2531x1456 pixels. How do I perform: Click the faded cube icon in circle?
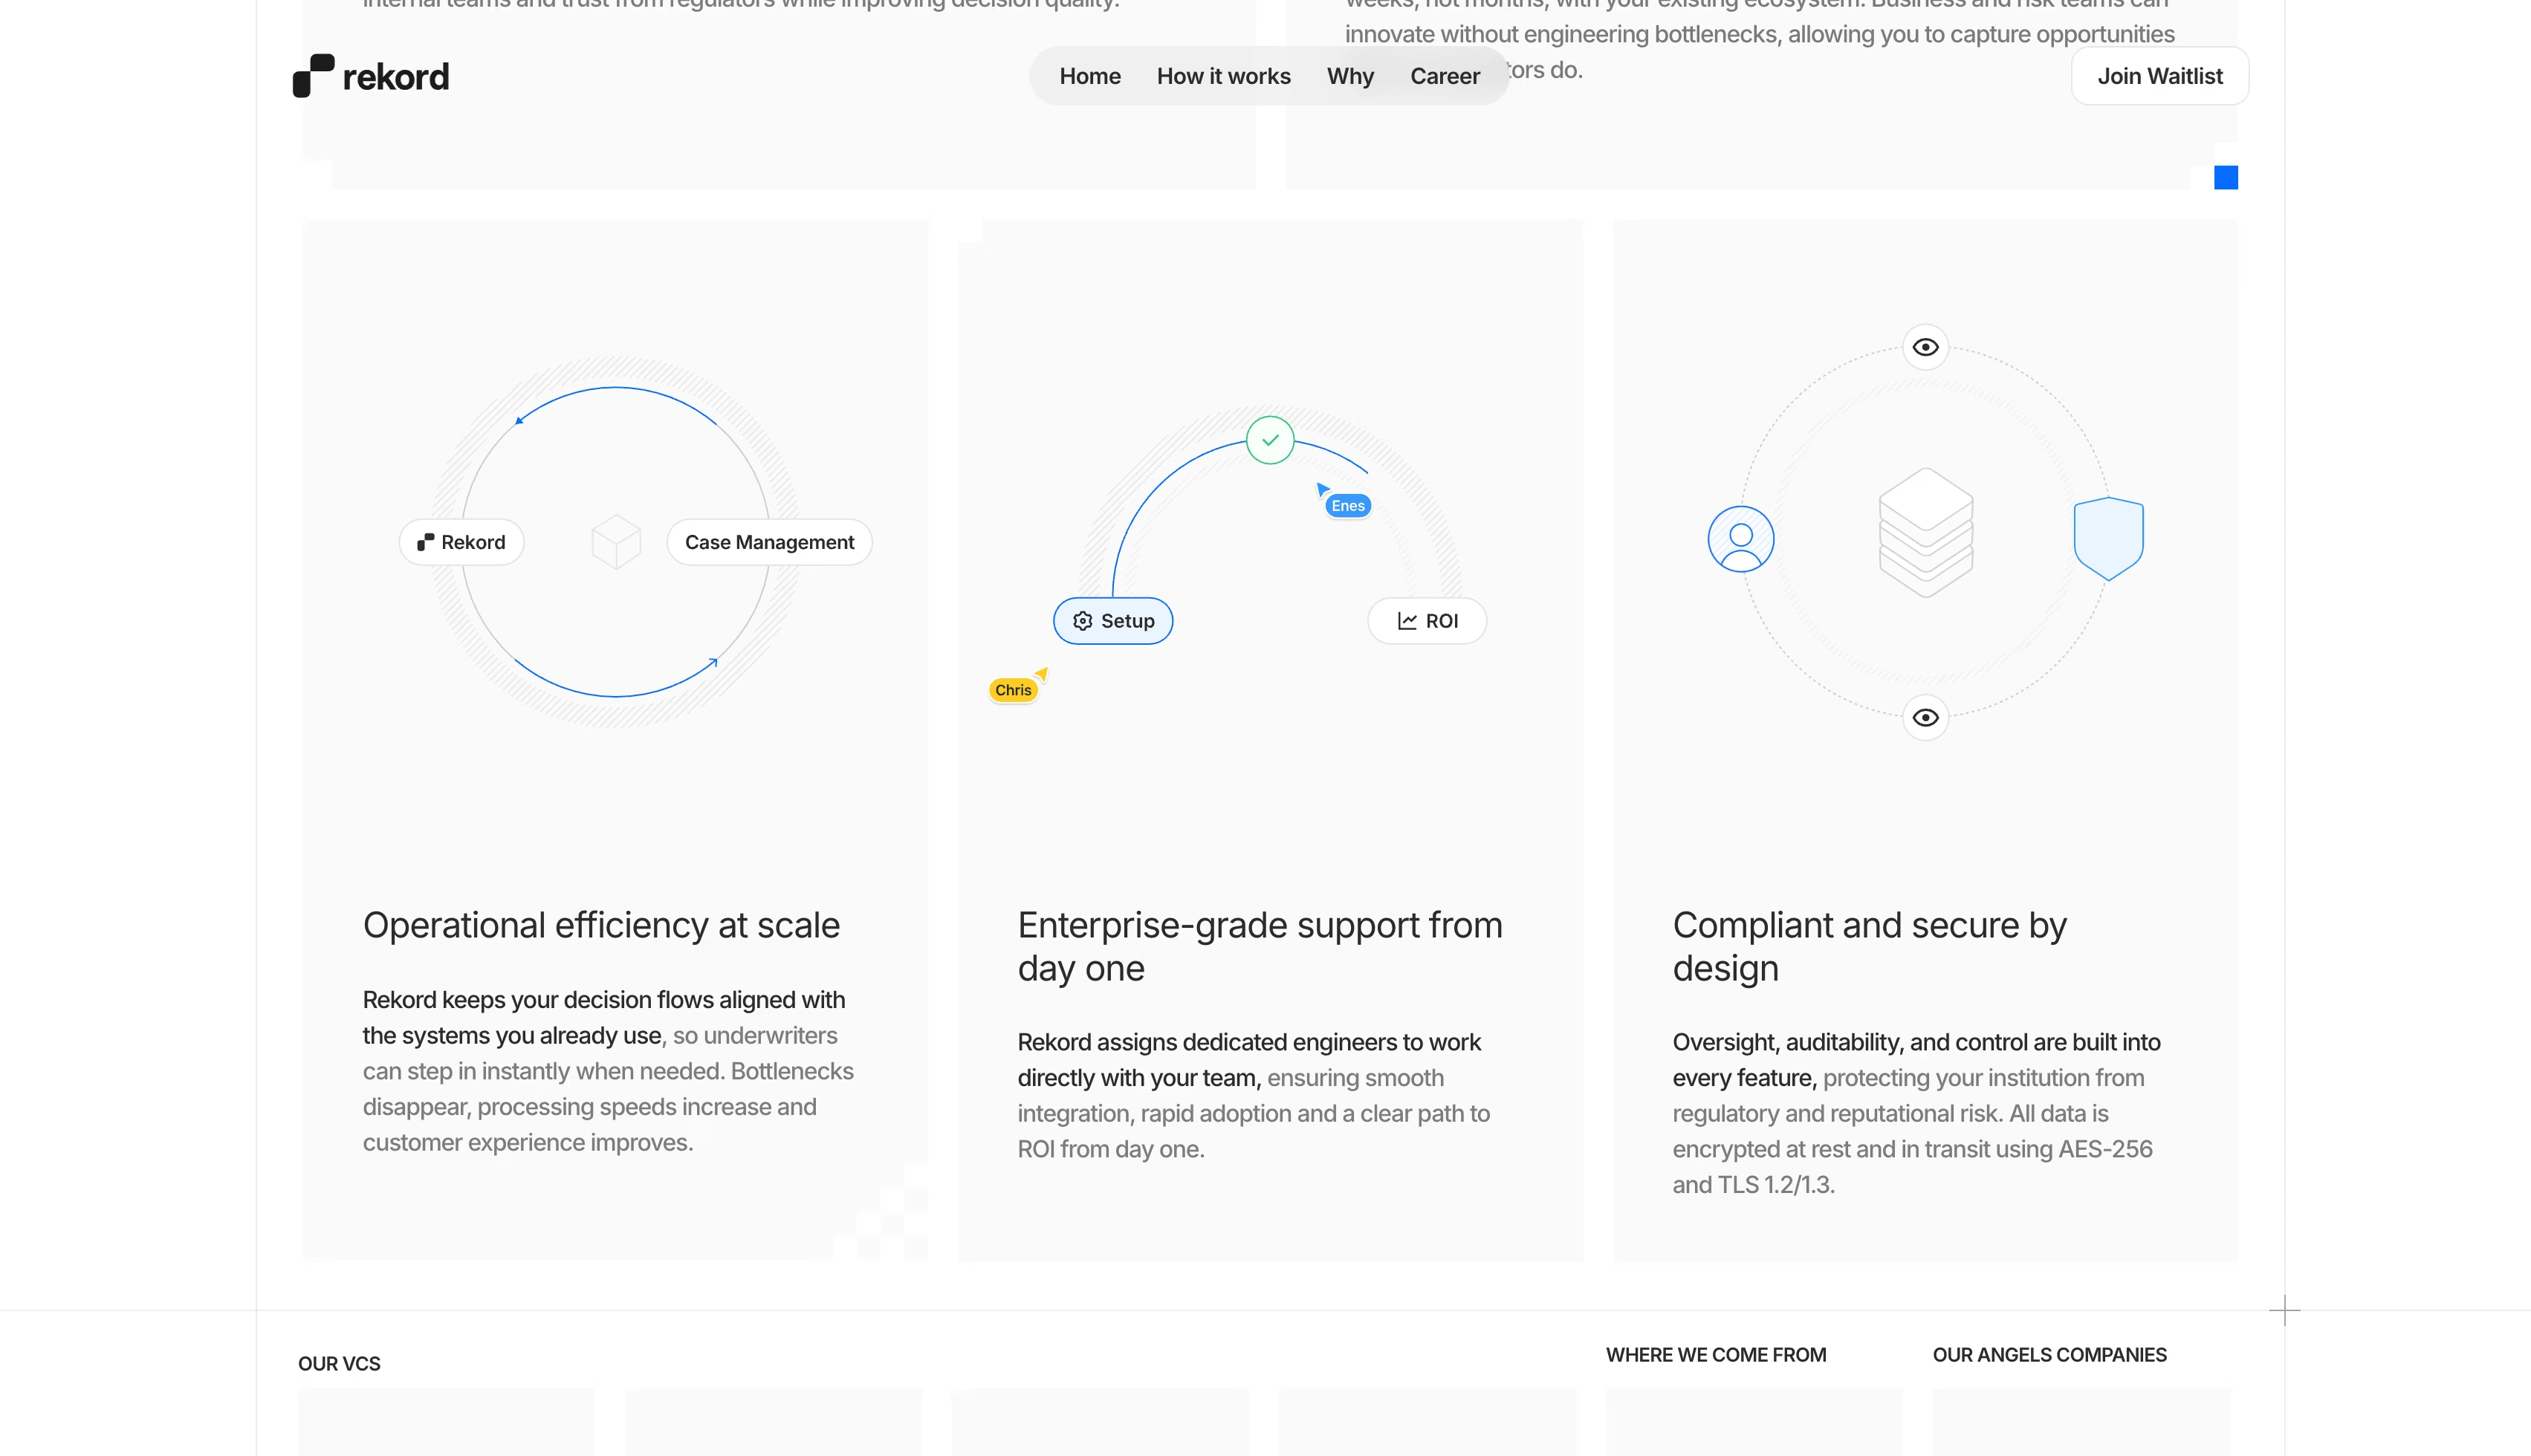616,542
